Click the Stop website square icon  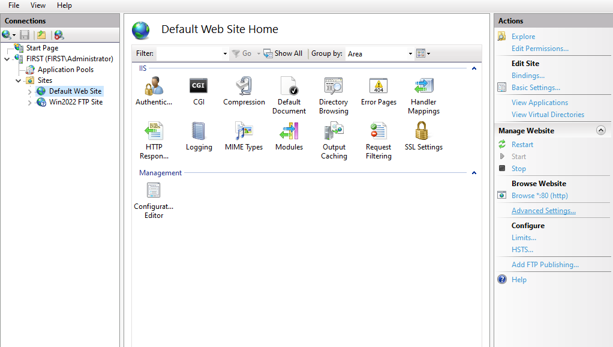pyautogui.click(x=502, y=168)
